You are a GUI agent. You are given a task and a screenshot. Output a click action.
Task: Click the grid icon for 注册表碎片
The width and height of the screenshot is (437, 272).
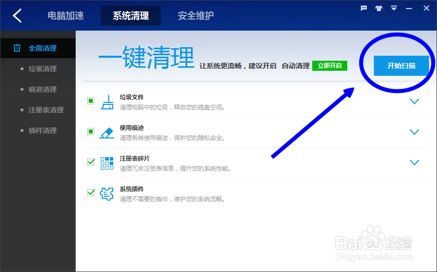[107, 163]
